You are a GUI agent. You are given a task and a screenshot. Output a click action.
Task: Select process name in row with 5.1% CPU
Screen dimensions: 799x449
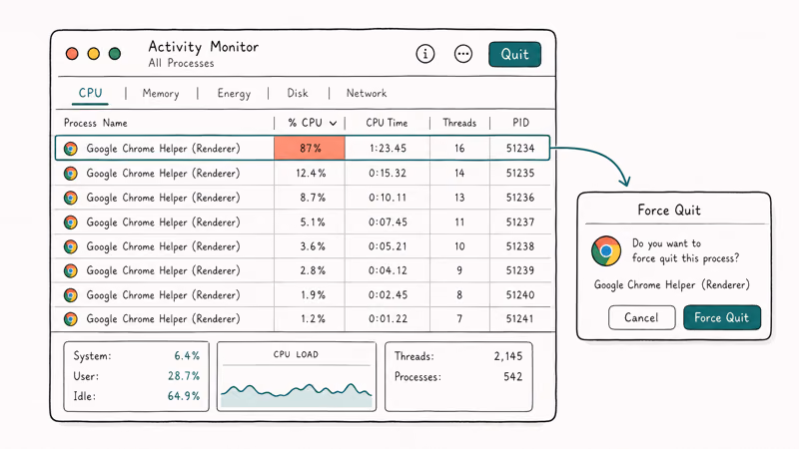163,222
